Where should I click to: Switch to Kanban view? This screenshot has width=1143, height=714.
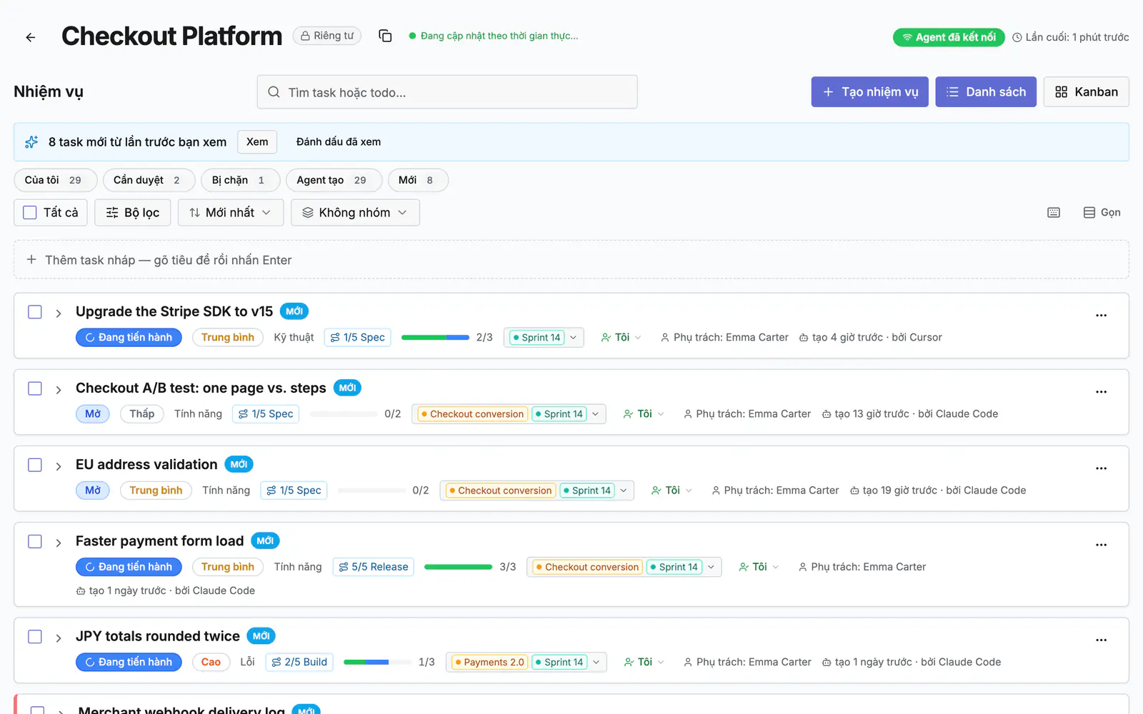(x=1086, y=92)
